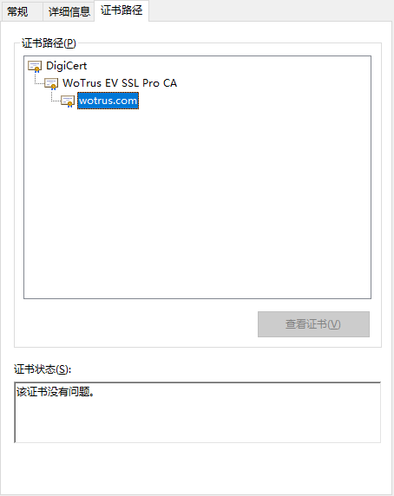
Task: Select the highlighted wotrus.com entry
Action: [108, 101]
